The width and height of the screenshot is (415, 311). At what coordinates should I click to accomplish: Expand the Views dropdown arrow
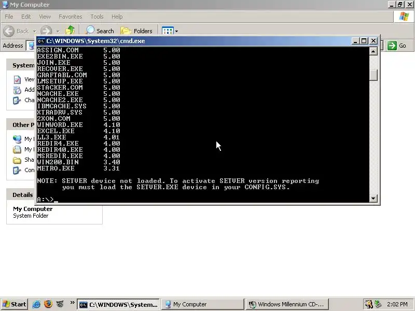click(176, 31)
